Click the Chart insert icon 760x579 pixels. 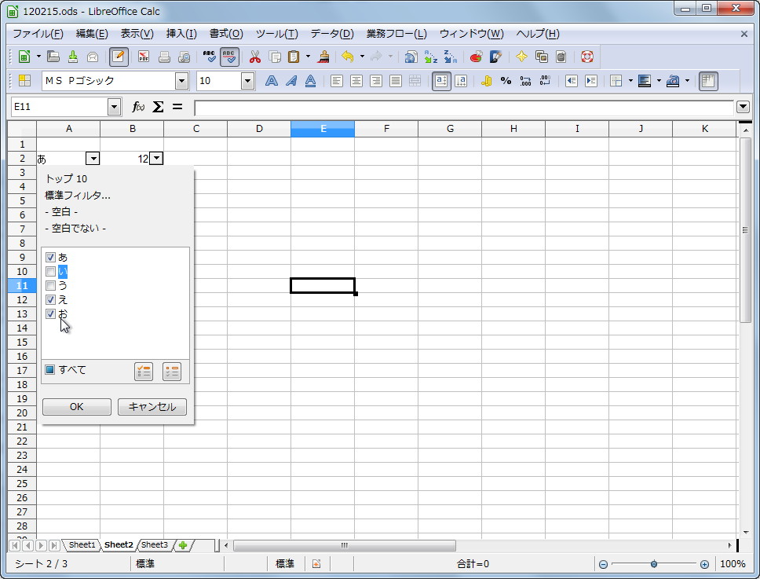click(476, 57)
